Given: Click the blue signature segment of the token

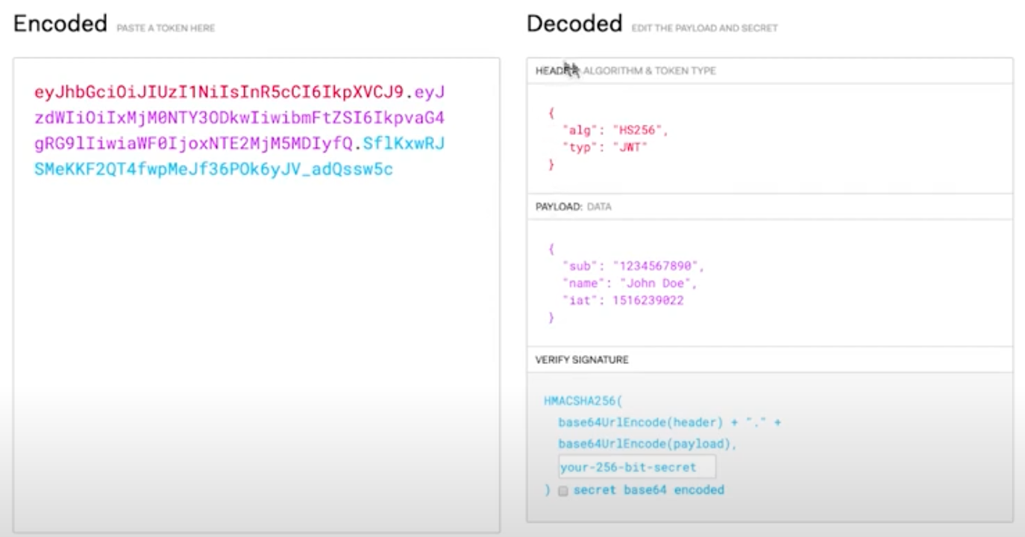Looking at the screenshot, I should click(213, 169).
